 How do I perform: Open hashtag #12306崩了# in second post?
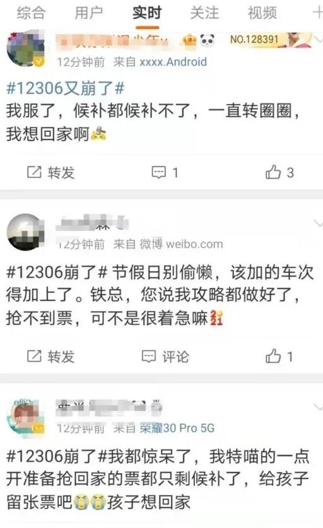point(57,272)
